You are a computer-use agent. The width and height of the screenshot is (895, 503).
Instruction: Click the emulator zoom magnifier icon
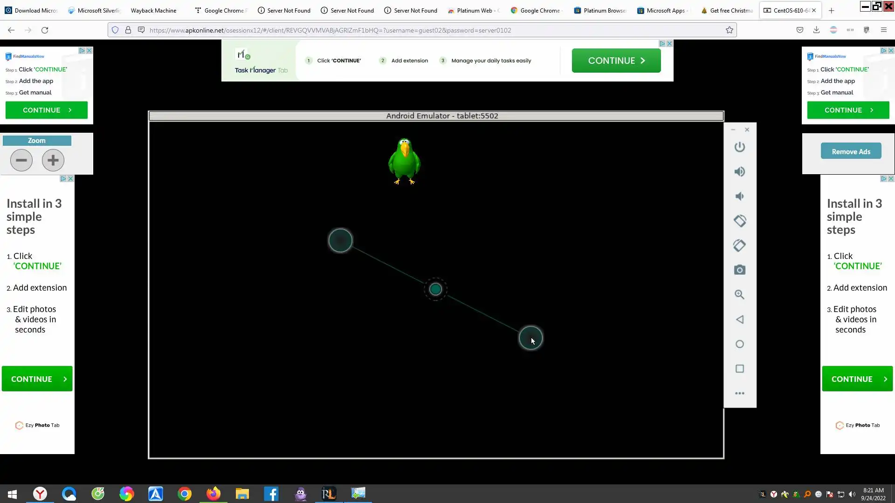[x=739, y=295]
